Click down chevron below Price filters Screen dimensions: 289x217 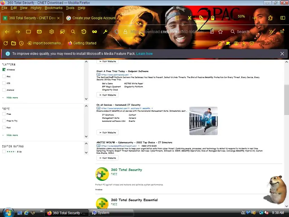(x=86, y=136)
